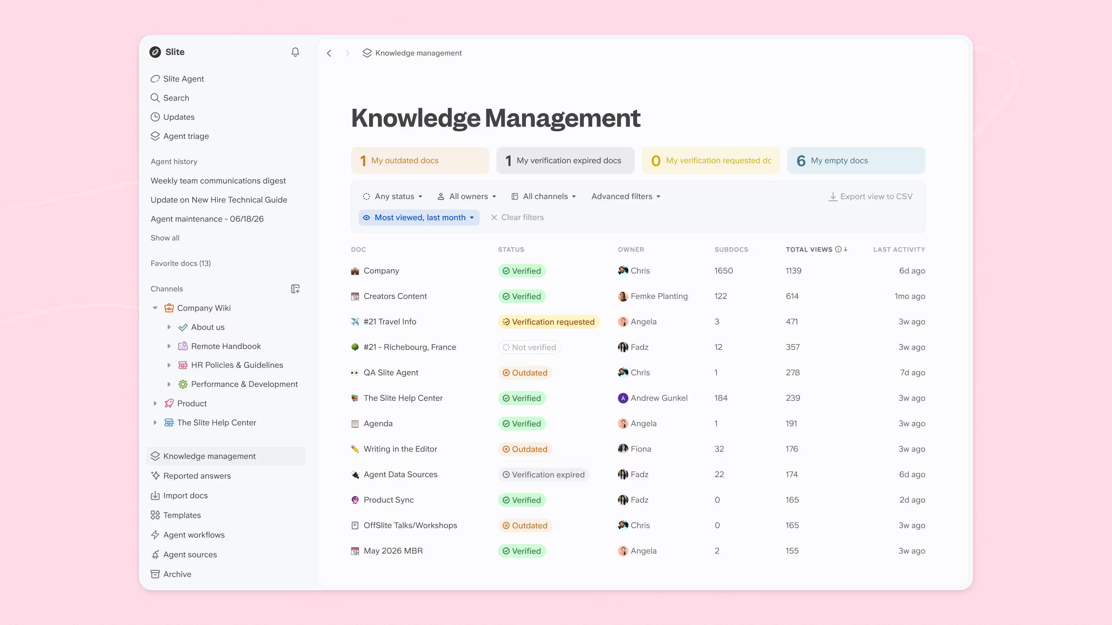Select the My outdated docs card
The width and height of the screenshot is (1112, 625).
coord(420,160)
